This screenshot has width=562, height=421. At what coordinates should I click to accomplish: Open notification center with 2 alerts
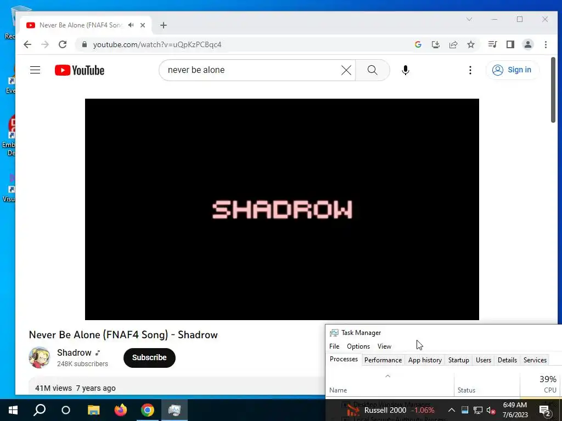tap(545, 411)
